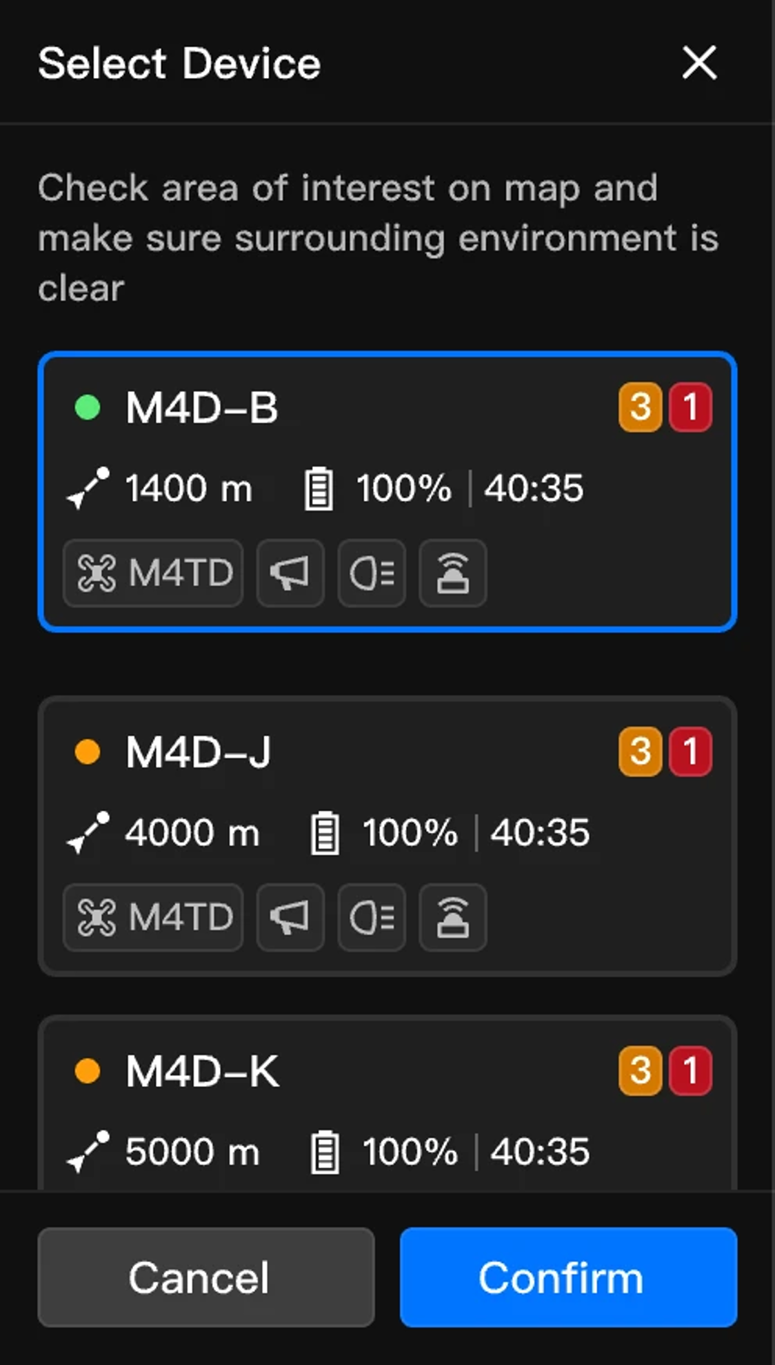Click the spotlight icon on M4D-J card
Screen dimensions: 775x1365
point(372,918)
